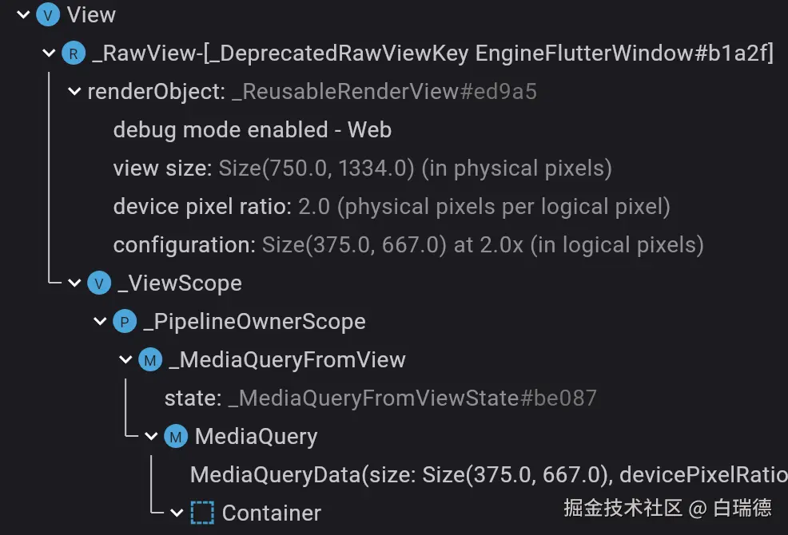Click the R icon beside _RawView

tap(74, 53)
